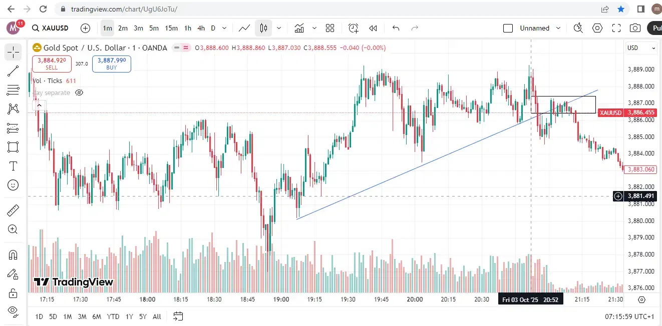662x326 pixels.
Task: Switch to the 15m timeframe
Action: tap(171, 28)
